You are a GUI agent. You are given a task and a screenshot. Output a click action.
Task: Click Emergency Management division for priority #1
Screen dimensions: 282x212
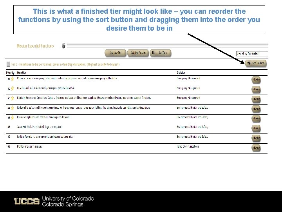pyautogui.click(x=188, y=79)
